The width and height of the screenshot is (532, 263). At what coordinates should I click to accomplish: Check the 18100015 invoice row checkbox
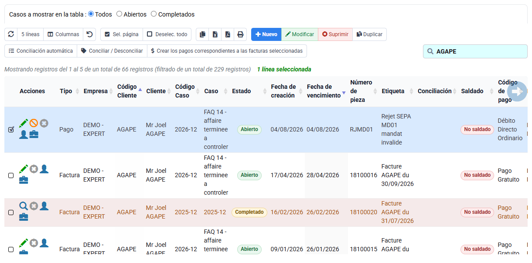click(x=11, y=250)
